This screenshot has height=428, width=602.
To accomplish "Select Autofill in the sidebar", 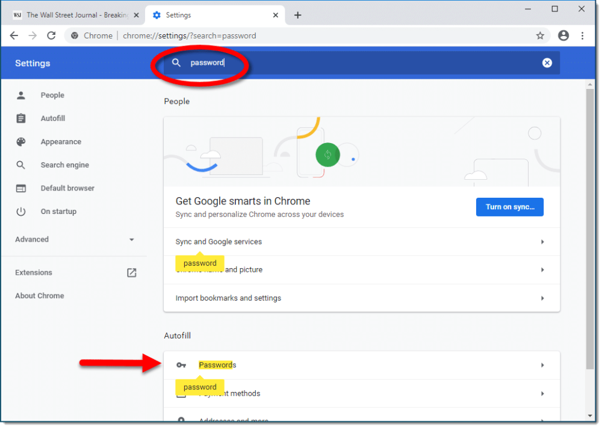I will (x=52, y=118).
